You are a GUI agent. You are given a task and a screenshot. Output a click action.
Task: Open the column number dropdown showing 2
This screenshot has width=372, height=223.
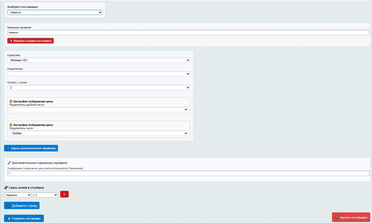[46, 195]
